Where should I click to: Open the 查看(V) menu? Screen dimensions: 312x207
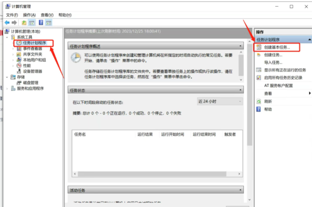(47, 15)
